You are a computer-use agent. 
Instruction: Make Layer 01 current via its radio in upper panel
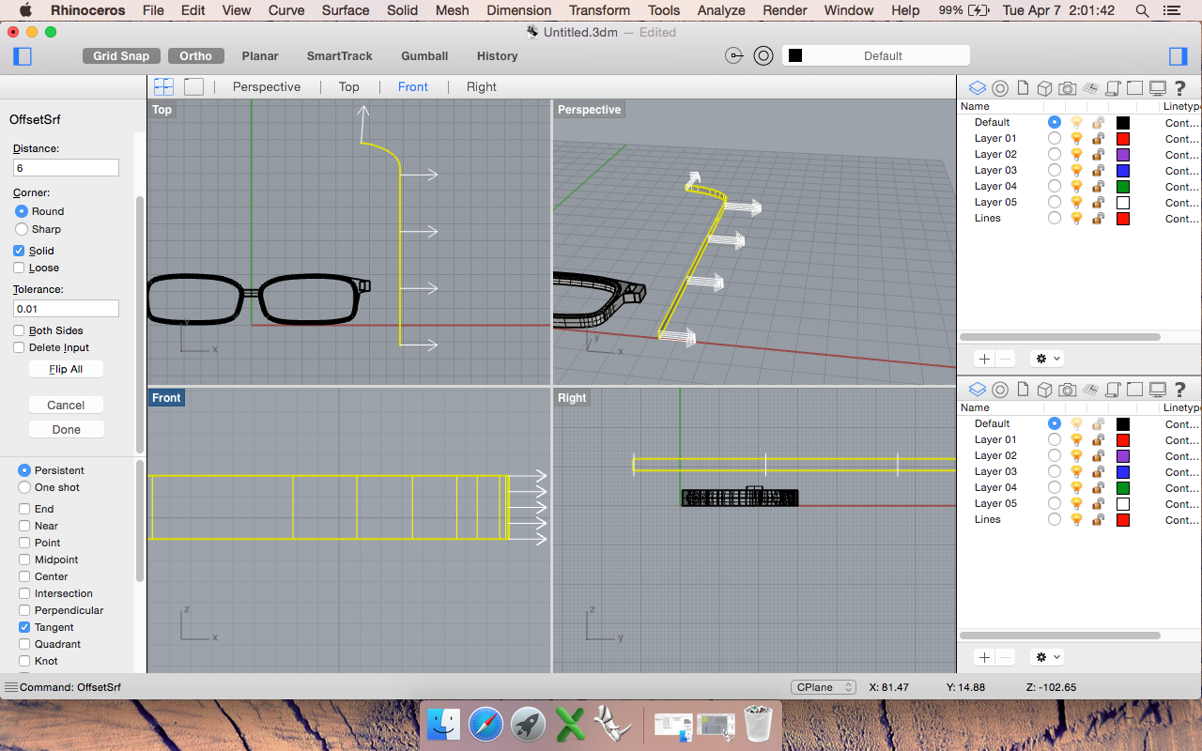(x=1055, y=138)
